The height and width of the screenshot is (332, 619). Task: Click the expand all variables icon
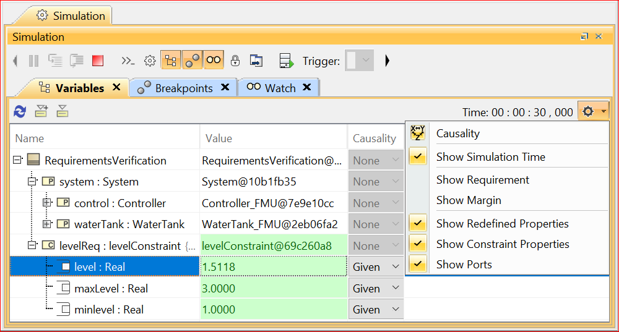coord(41,111)
